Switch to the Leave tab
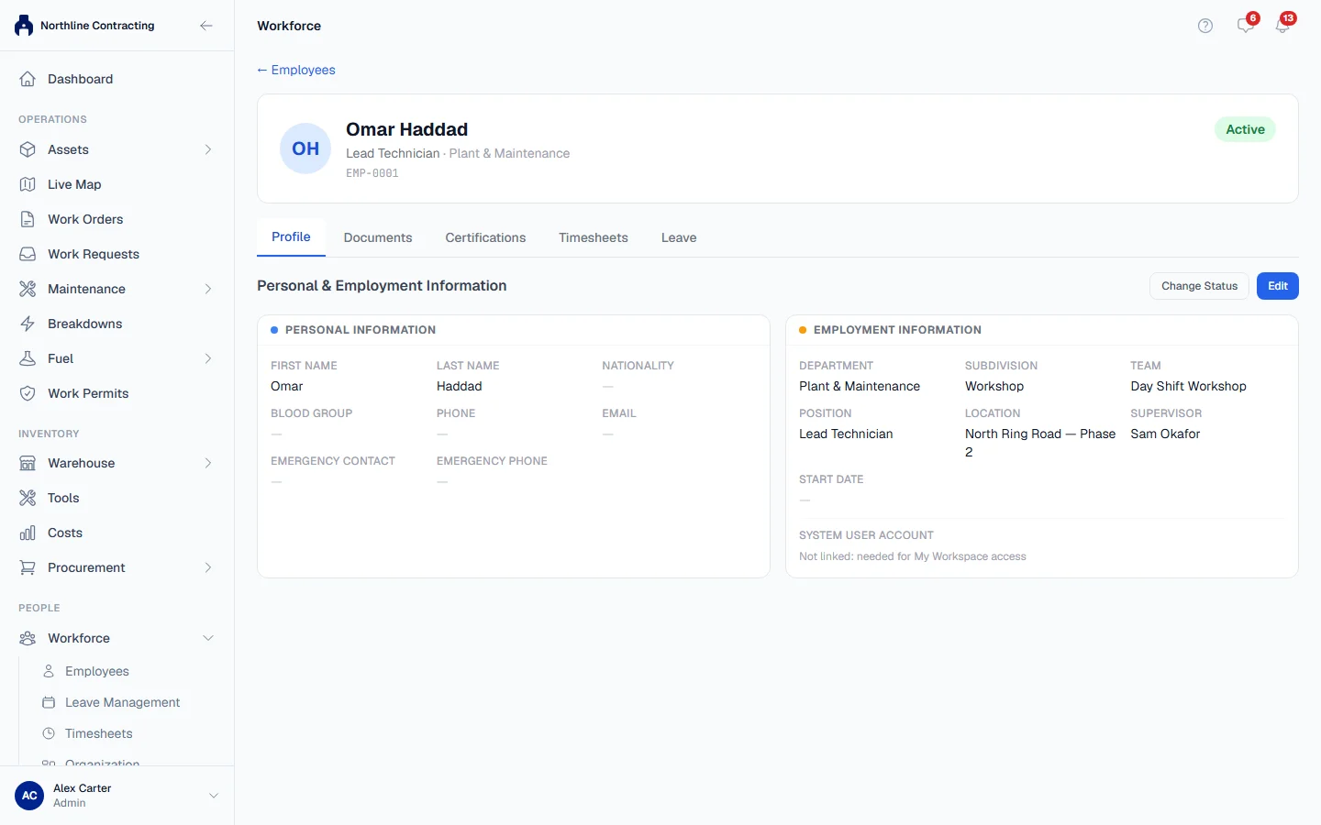This screenshot has height=825, width=1321. pyautogui.click(x=679, y=237)
